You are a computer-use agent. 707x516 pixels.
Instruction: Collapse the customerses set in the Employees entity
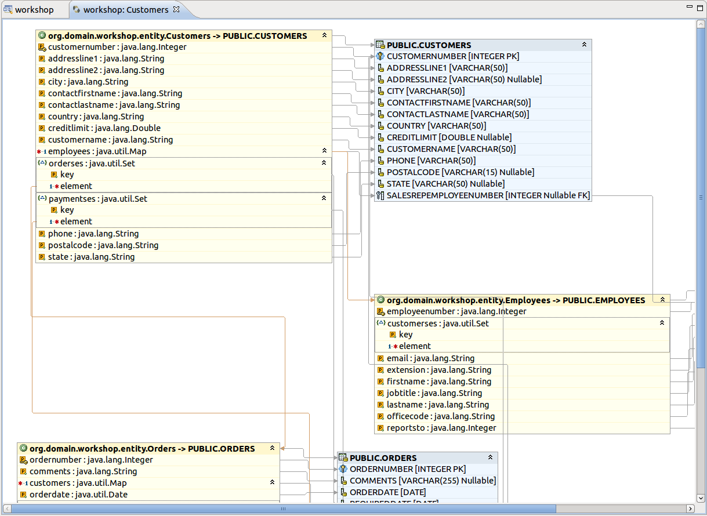(662, 323)
